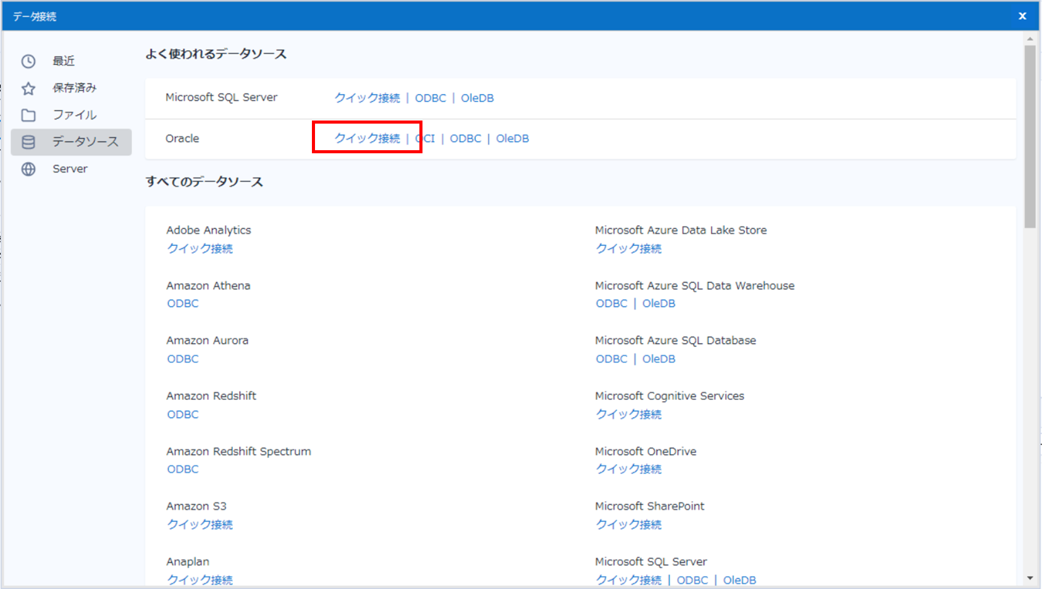The height and width of the screenshot is (589, 1042).
Task: Click the Amazon Aurora name
Action: tap(208, 341)
